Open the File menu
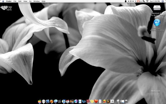The width and height of the screenshot is (166, 104). point(15,1)
